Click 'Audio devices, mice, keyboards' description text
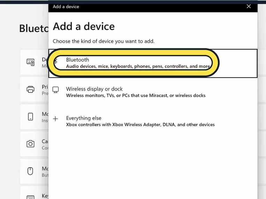Screen dimensions: 266x199 [x=138, y=66]
